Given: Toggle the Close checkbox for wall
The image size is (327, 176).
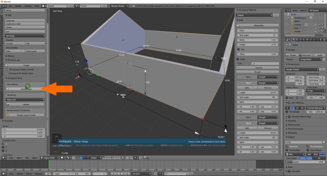Looking at the screenshot, I should [238, 59].
